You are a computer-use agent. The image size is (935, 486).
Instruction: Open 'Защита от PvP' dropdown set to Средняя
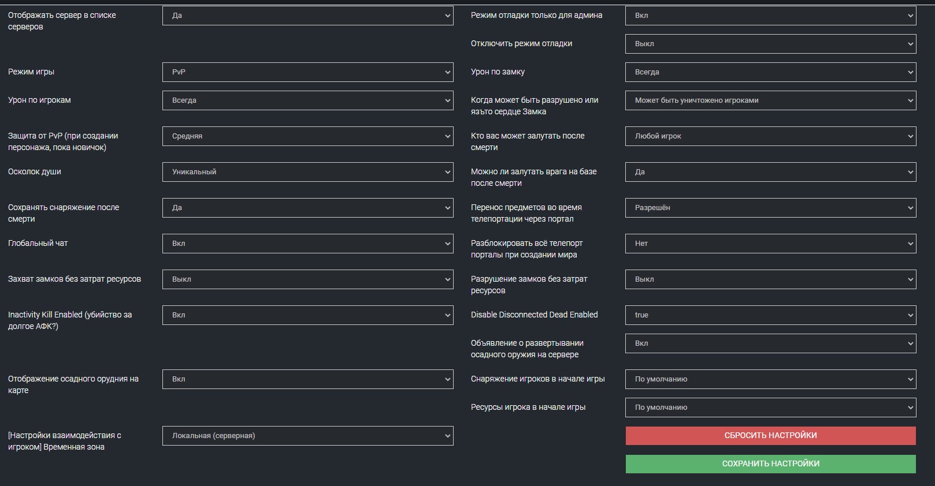307,136
